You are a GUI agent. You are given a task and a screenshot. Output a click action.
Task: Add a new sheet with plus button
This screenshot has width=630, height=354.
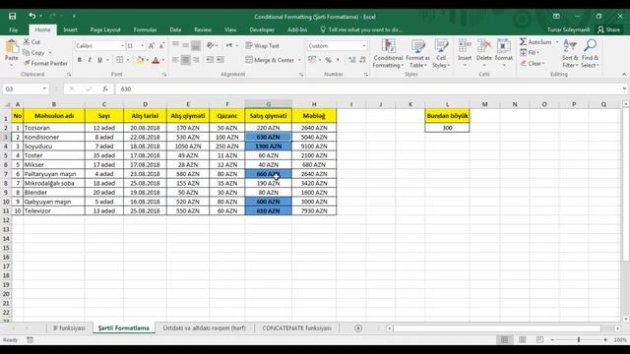point(358,328)
